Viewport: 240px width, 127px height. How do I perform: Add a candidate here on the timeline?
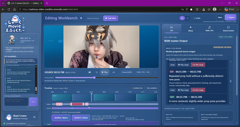[x=137, y=88]
